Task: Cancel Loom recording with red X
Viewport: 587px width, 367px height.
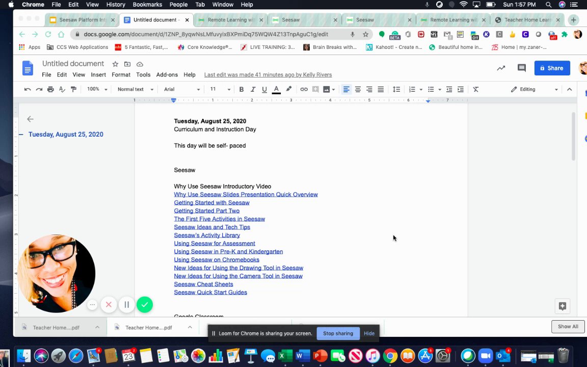Action: click(x=109, y=305)
